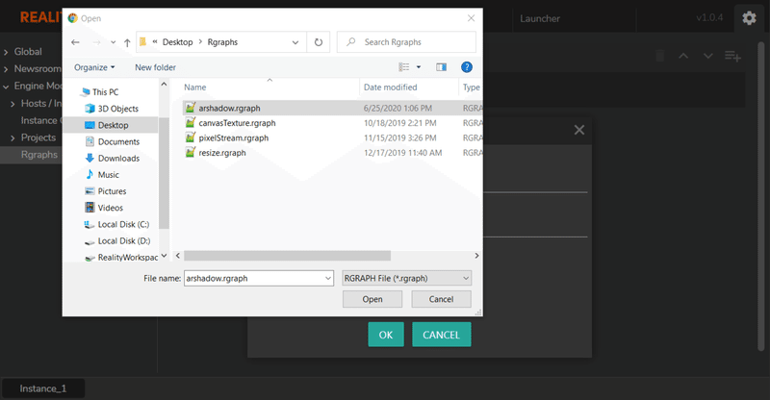Click the navigation pane scroll-down arrow
Viewport: 770px width, 400px height.
[x=164, y=256]
